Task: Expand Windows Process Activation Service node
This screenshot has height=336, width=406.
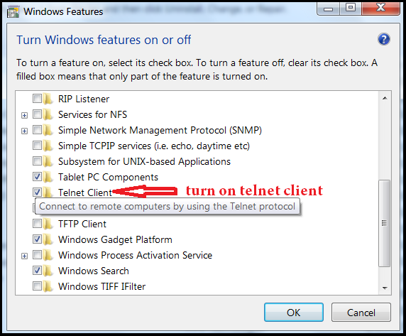Action: [x=24, y=256]
